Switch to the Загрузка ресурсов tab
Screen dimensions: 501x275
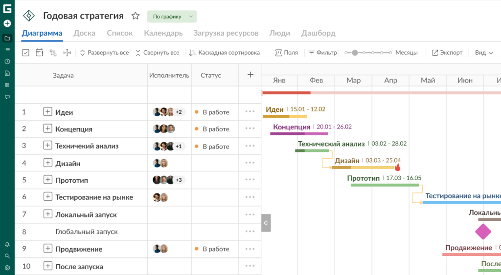[226, 33]
